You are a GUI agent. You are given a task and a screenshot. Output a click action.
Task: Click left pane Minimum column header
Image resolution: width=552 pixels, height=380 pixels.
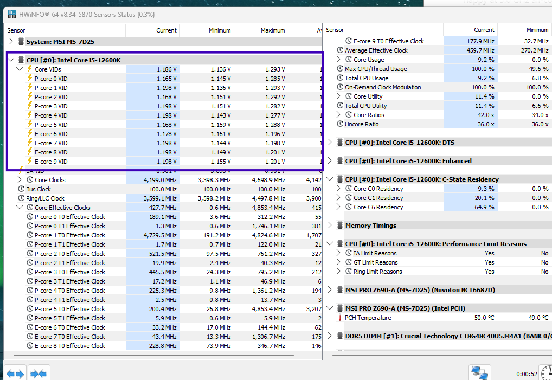[x=207, y=30]
